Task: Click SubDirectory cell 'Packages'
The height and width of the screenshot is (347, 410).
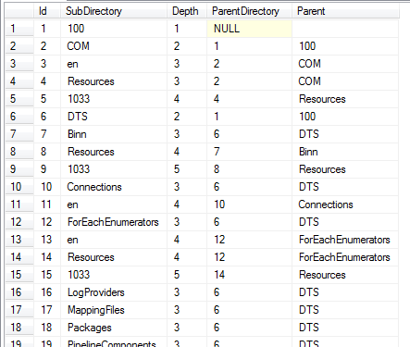Action: point(114,328)
